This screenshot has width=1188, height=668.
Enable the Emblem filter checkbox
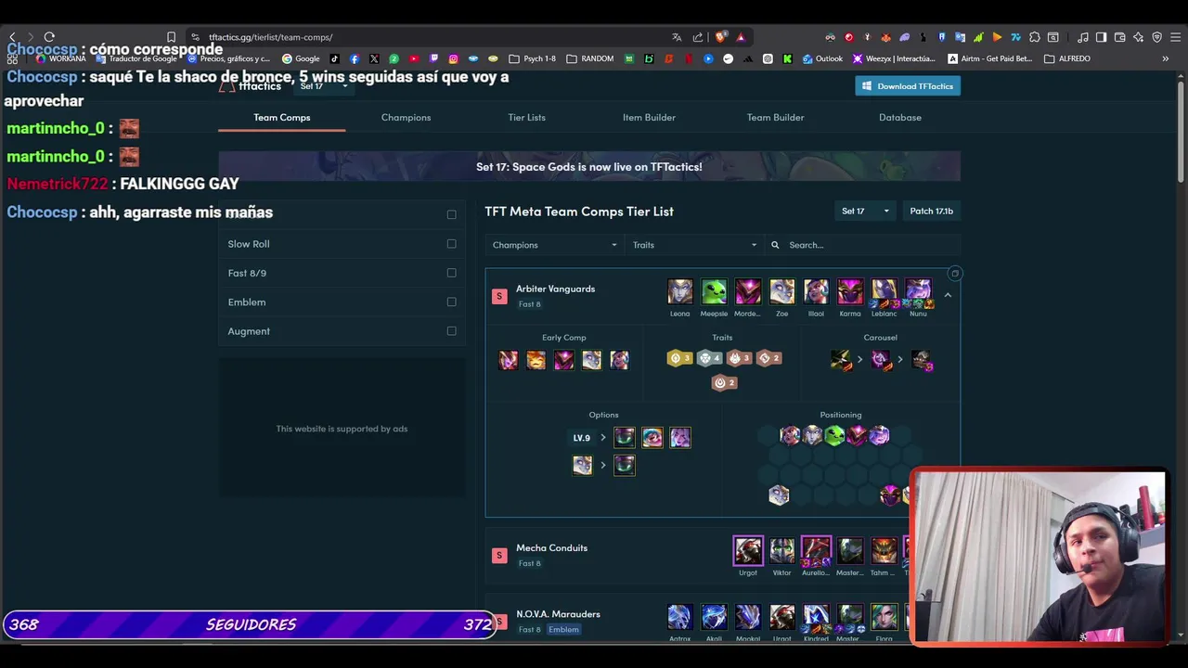451,302
